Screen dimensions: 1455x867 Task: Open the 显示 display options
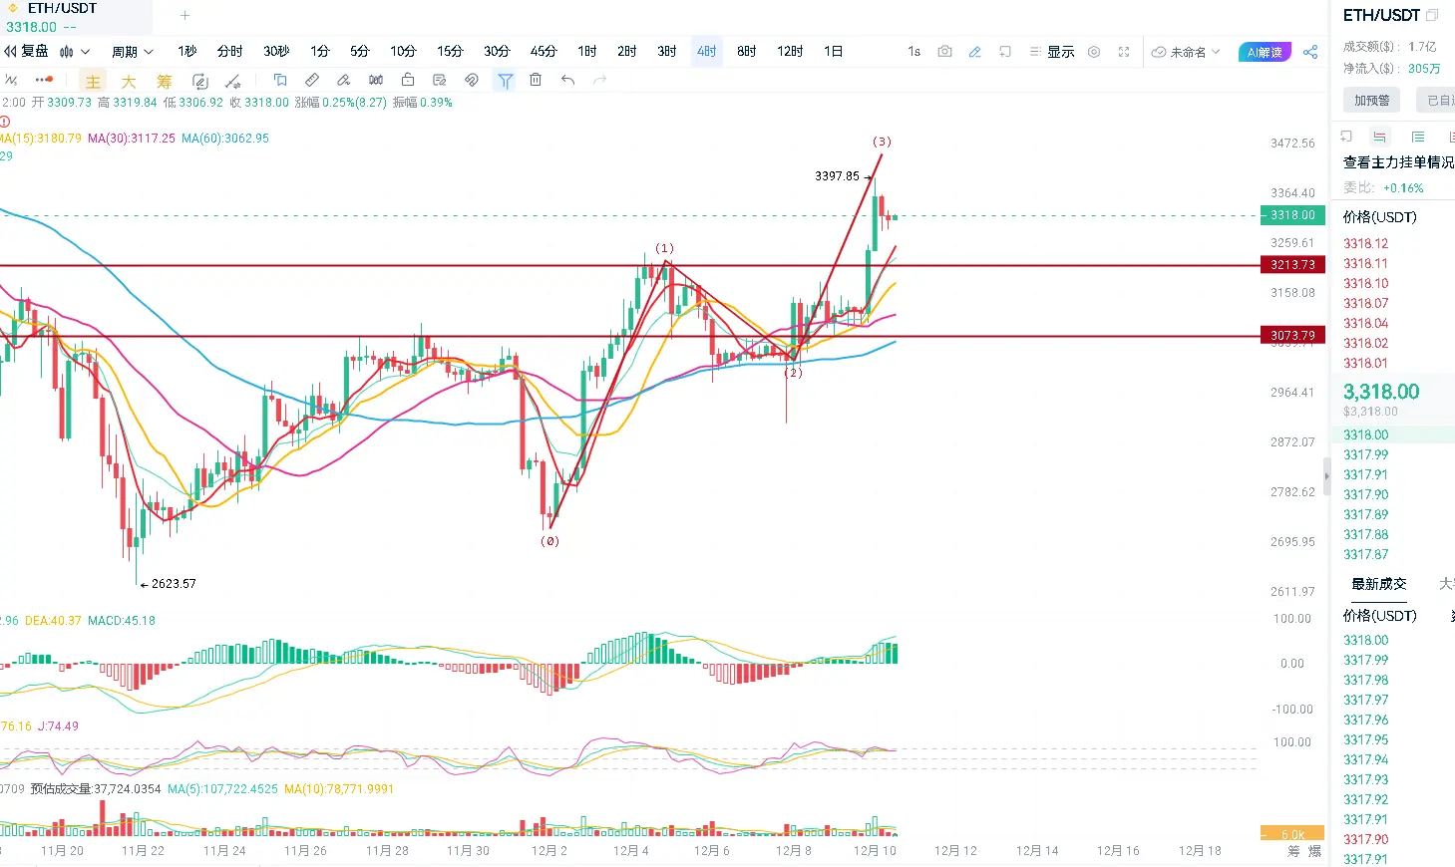pos(1052,52)
